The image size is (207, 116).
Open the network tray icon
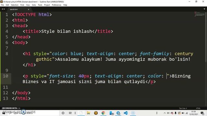[x=187, y=113]
